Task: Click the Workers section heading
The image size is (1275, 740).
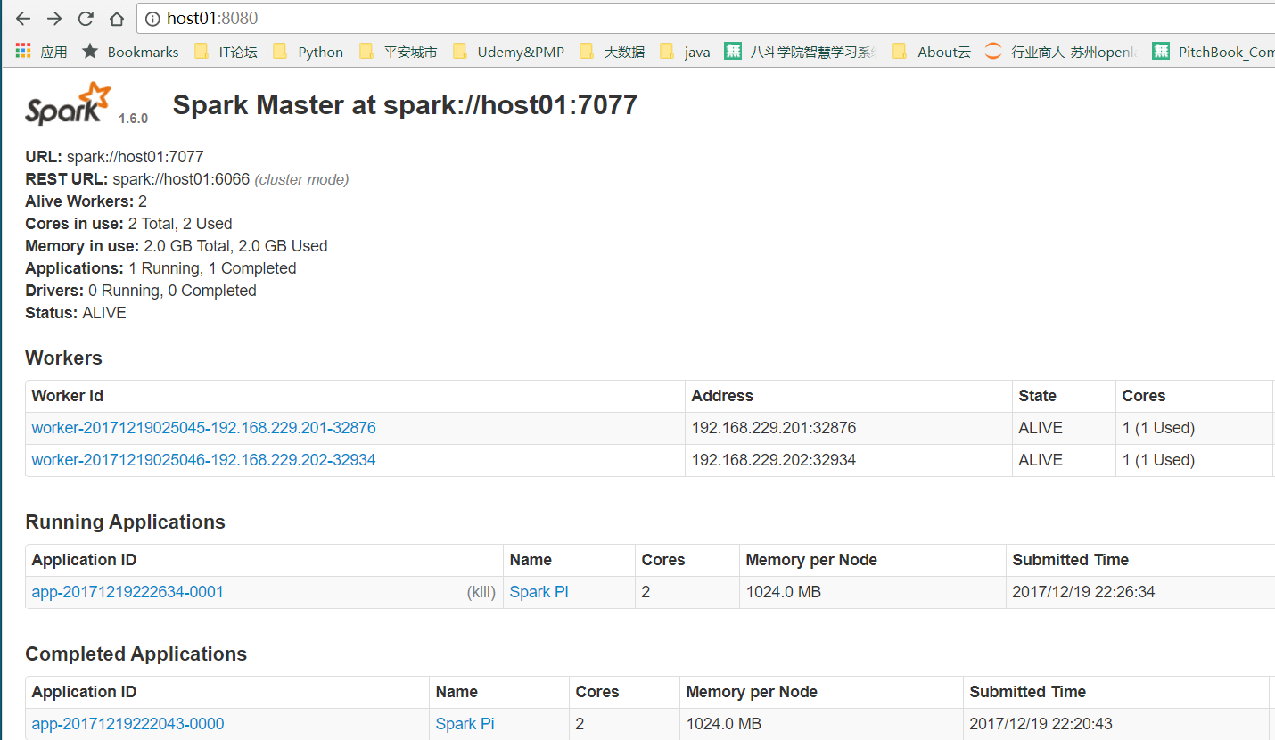Action: coord(63,358)
